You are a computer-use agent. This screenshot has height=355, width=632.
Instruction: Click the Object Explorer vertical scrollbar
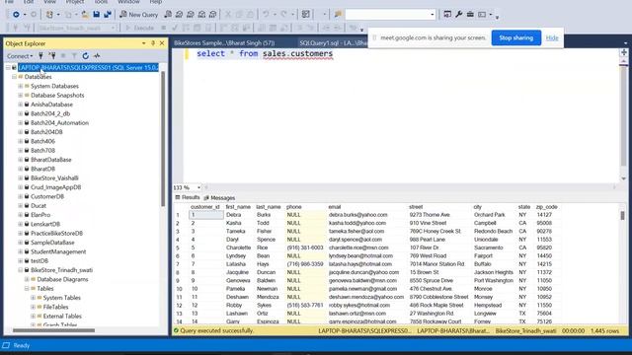pos(163,139)
